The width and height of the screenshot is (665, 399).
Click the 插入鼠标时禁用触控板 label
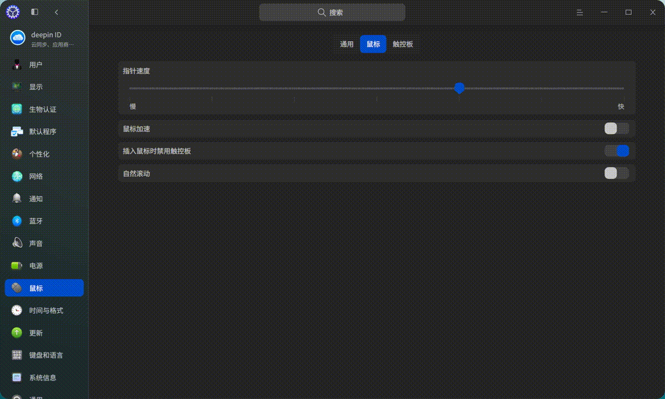tap(157, 151)
